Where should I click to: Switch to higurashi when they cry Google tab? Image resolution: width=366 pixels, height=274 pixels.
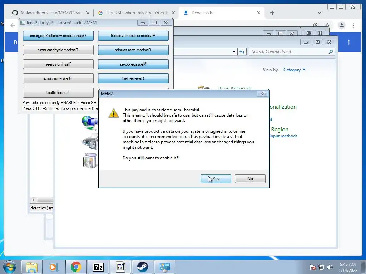(x=137, y=13)
